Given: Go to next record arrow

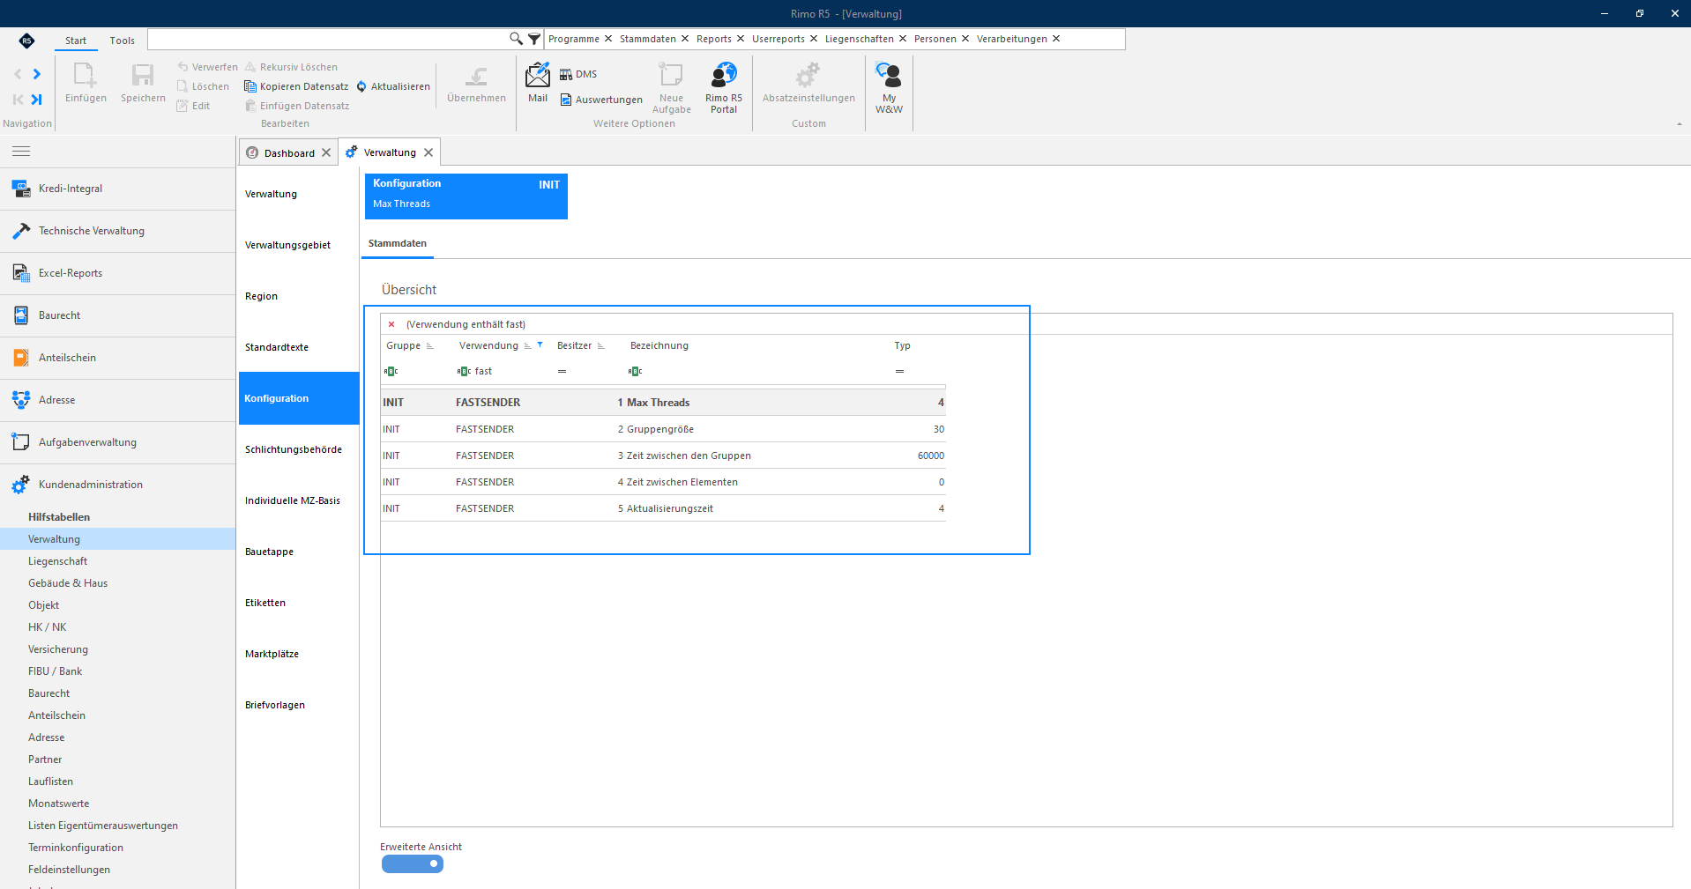Looking at the screenshot, I should (37, 74).
